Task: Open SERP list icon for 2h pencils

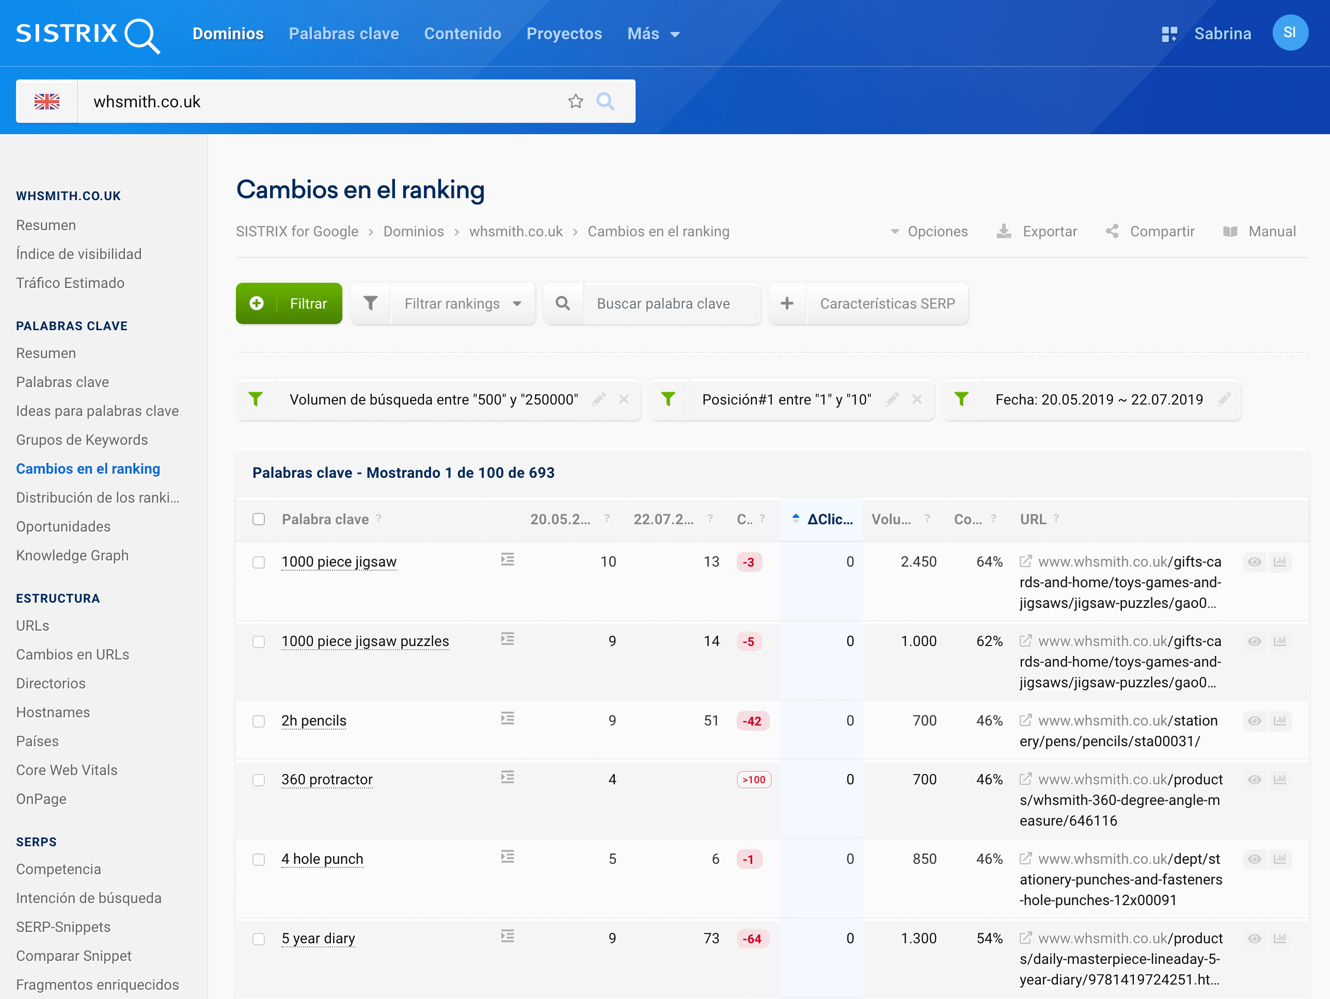Action: 508,719
